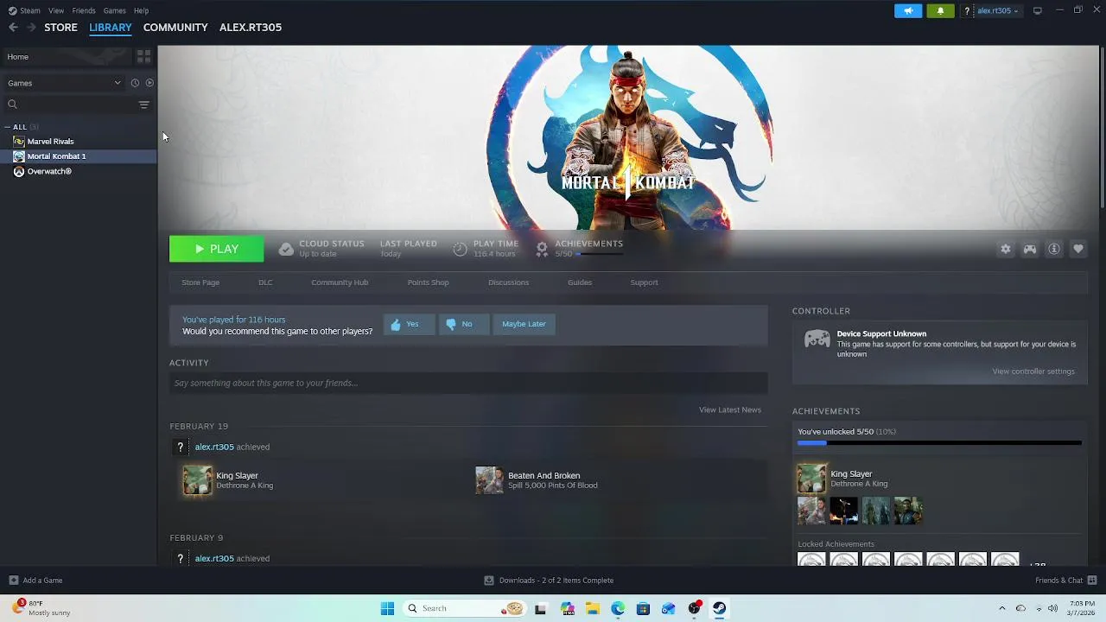
Task: Add Mortal Kombat 1 to favorites heart
Action: (1078, 249)
